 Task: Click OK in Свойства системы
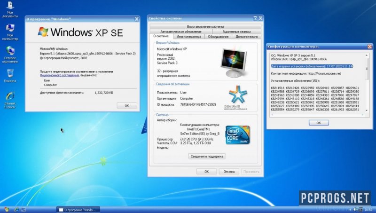point(206,172)
